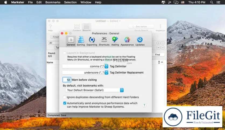
Task: Click the Warn before visiting number field
Action: pyautogui.click(x=67, y=80)
